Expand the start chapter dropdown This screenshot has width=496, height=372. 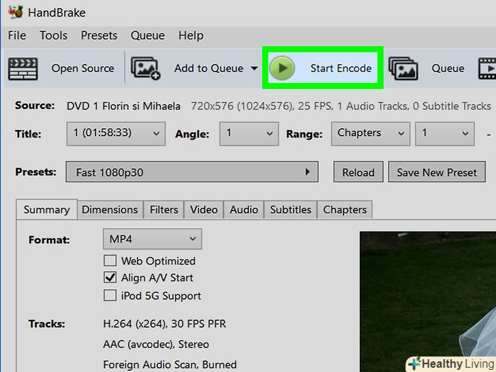(x=444, y=134)
